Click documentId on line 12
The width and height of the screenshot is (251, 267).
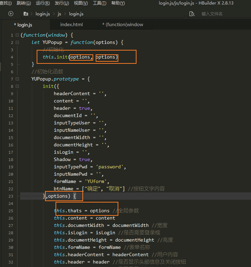[68, 116]
